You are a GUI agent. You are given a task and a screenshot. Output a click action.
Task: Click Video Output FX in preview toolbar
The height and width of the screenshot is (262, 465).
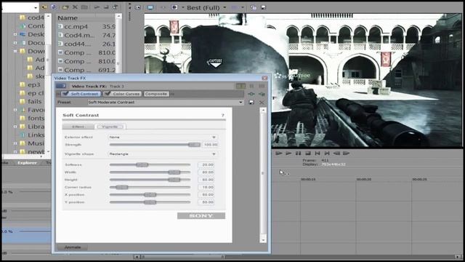pos(163,7)
